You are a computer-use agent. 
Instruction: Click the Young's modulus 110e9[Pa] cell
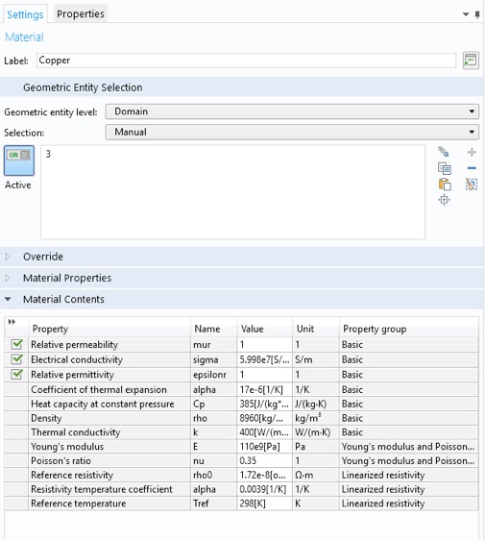click(264, 447)
